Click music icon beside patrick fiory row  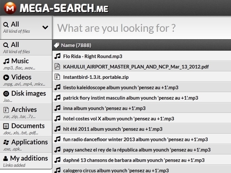57,98
